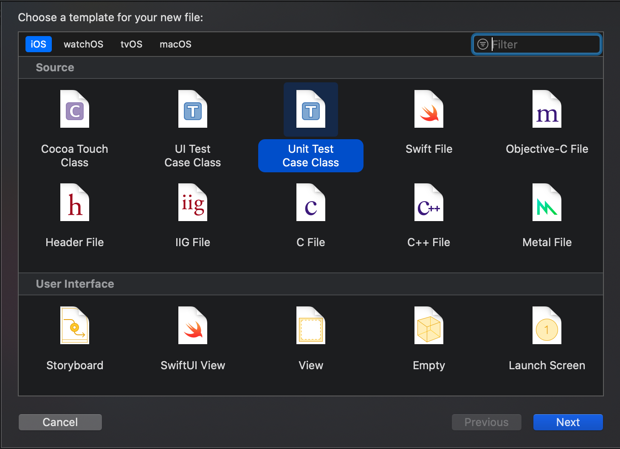The width and height of the screenshot is (620, 449).
Task: Pick the C File template icon
Action: coord(311,203)
